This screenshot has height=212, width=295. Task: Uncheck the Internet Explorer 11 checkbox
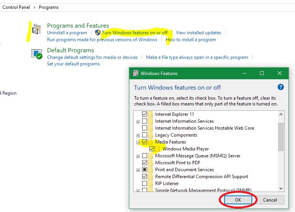click(144, 114)
